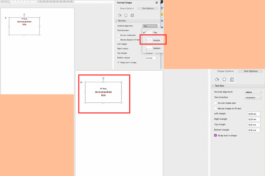Screen dimensions: 265x176
Task: Click Top margin stepper in Middle-aligned panel
Action: click(261, 124)
